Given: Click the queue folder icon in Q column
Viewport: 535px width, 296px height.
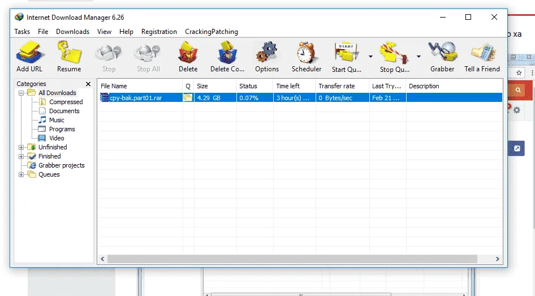Looking at the screenshot, I should (x=188, y=98).
